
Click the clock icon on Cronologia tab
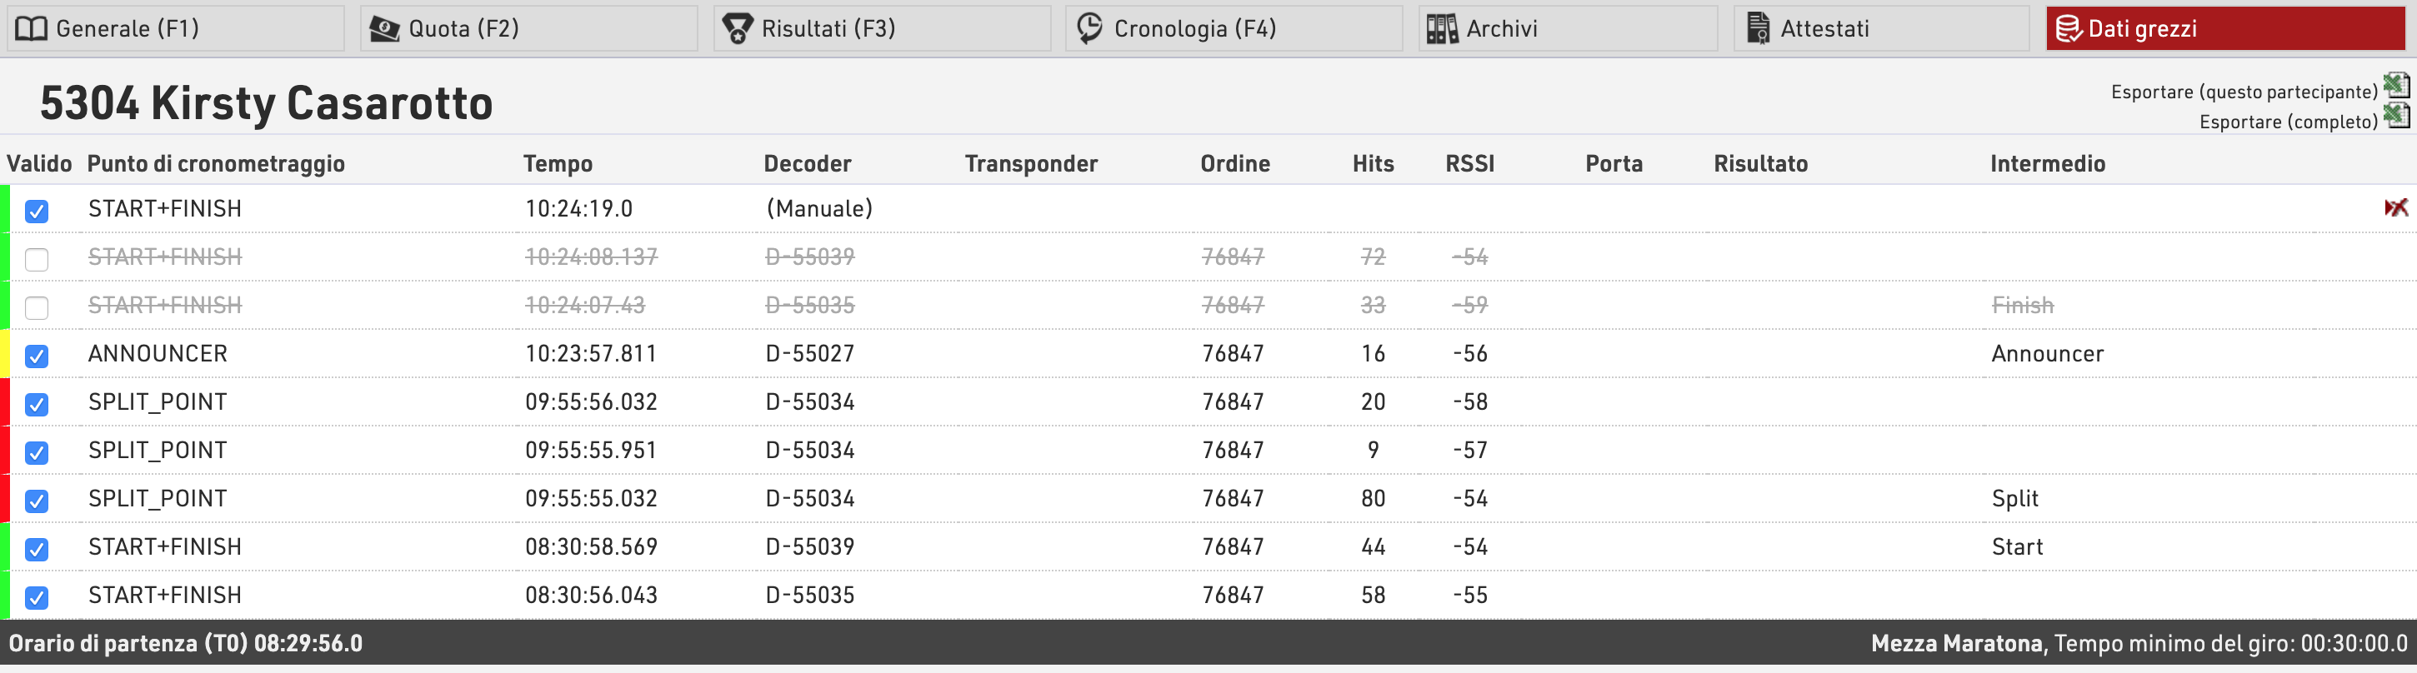[x=1089, y=28]
